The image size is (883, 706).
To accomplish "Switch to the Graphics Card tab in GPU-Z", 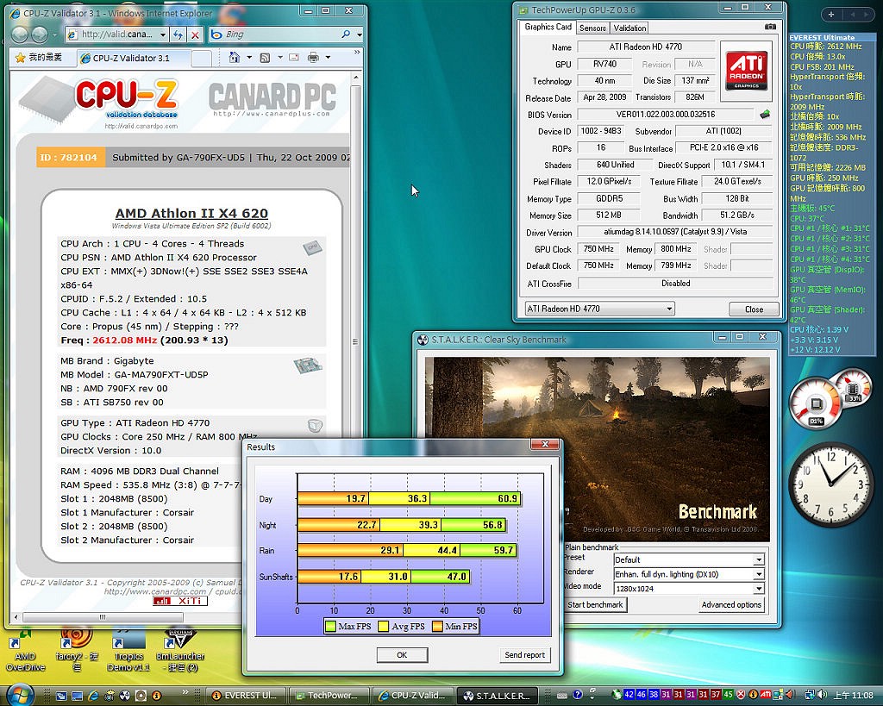I will click(x=548, y=27).
